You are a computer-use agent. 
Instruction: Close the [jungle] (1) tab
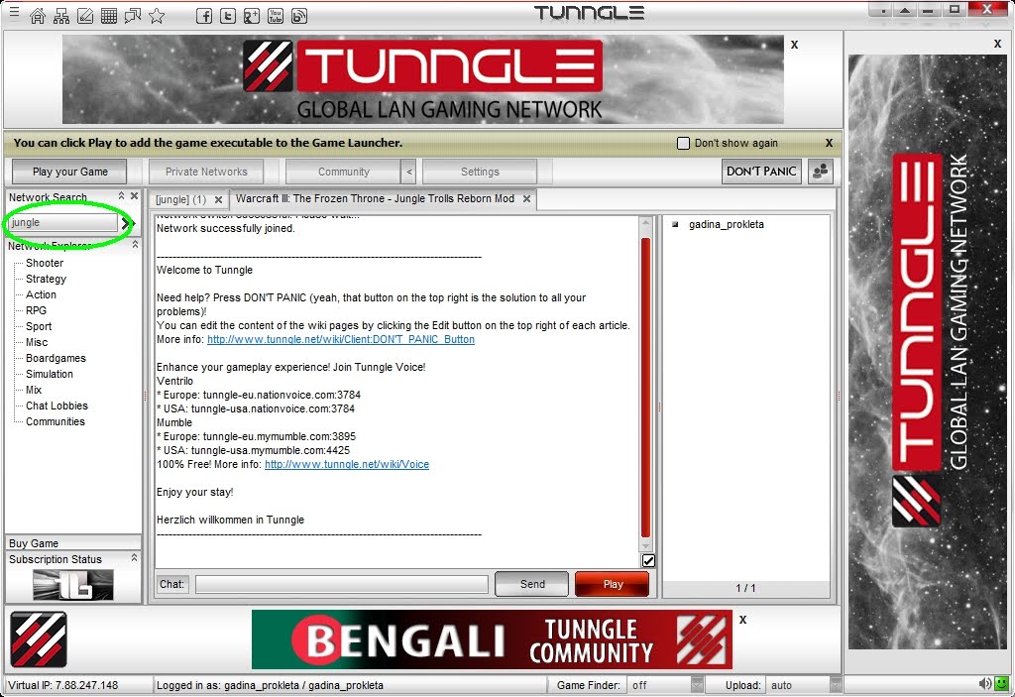[218, 199]
